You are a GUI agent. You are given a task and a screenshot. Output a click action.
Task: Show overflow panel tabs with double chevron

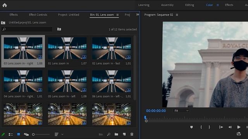click(x=138, y=15)
